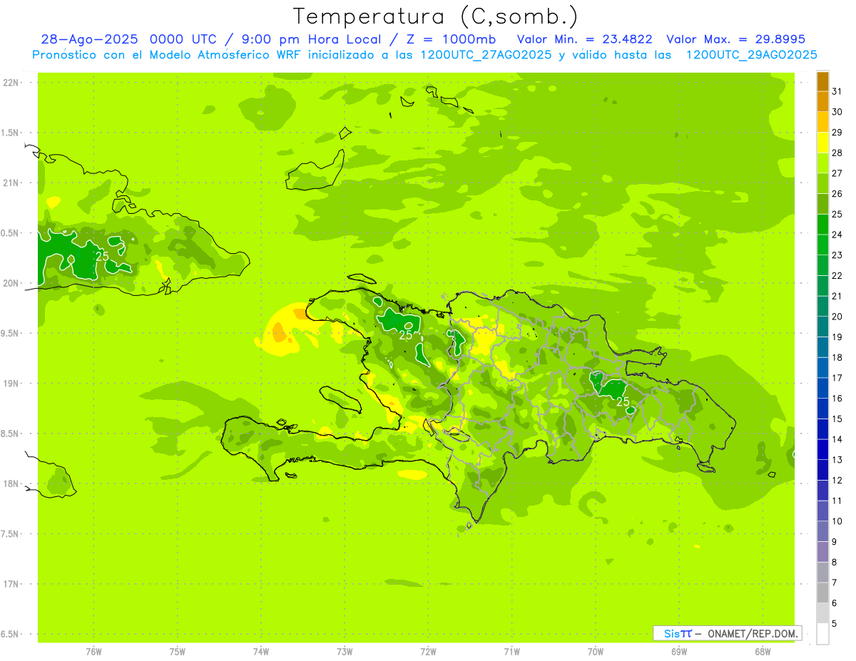This screenshot has height=661, width=856.
Task: Click the "70W" longitude axis label
Action: [596, 652]
